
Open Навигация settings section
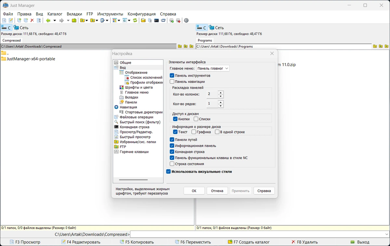coord(128,107)
